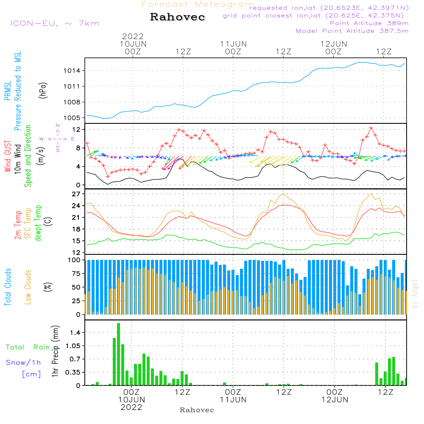Image resolution: width=424 pixels, height=424 pixels.
Task: Click the 1.05 precipitation tick label
Action: (73, 346)
